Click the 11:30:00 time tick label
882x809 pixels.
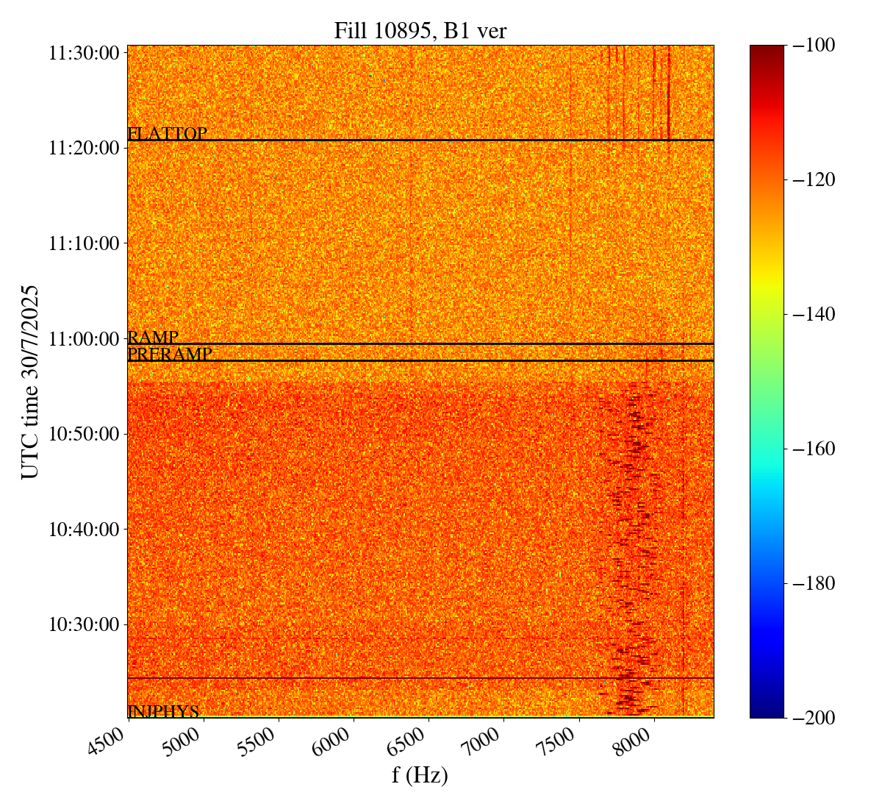pos(84,53)
